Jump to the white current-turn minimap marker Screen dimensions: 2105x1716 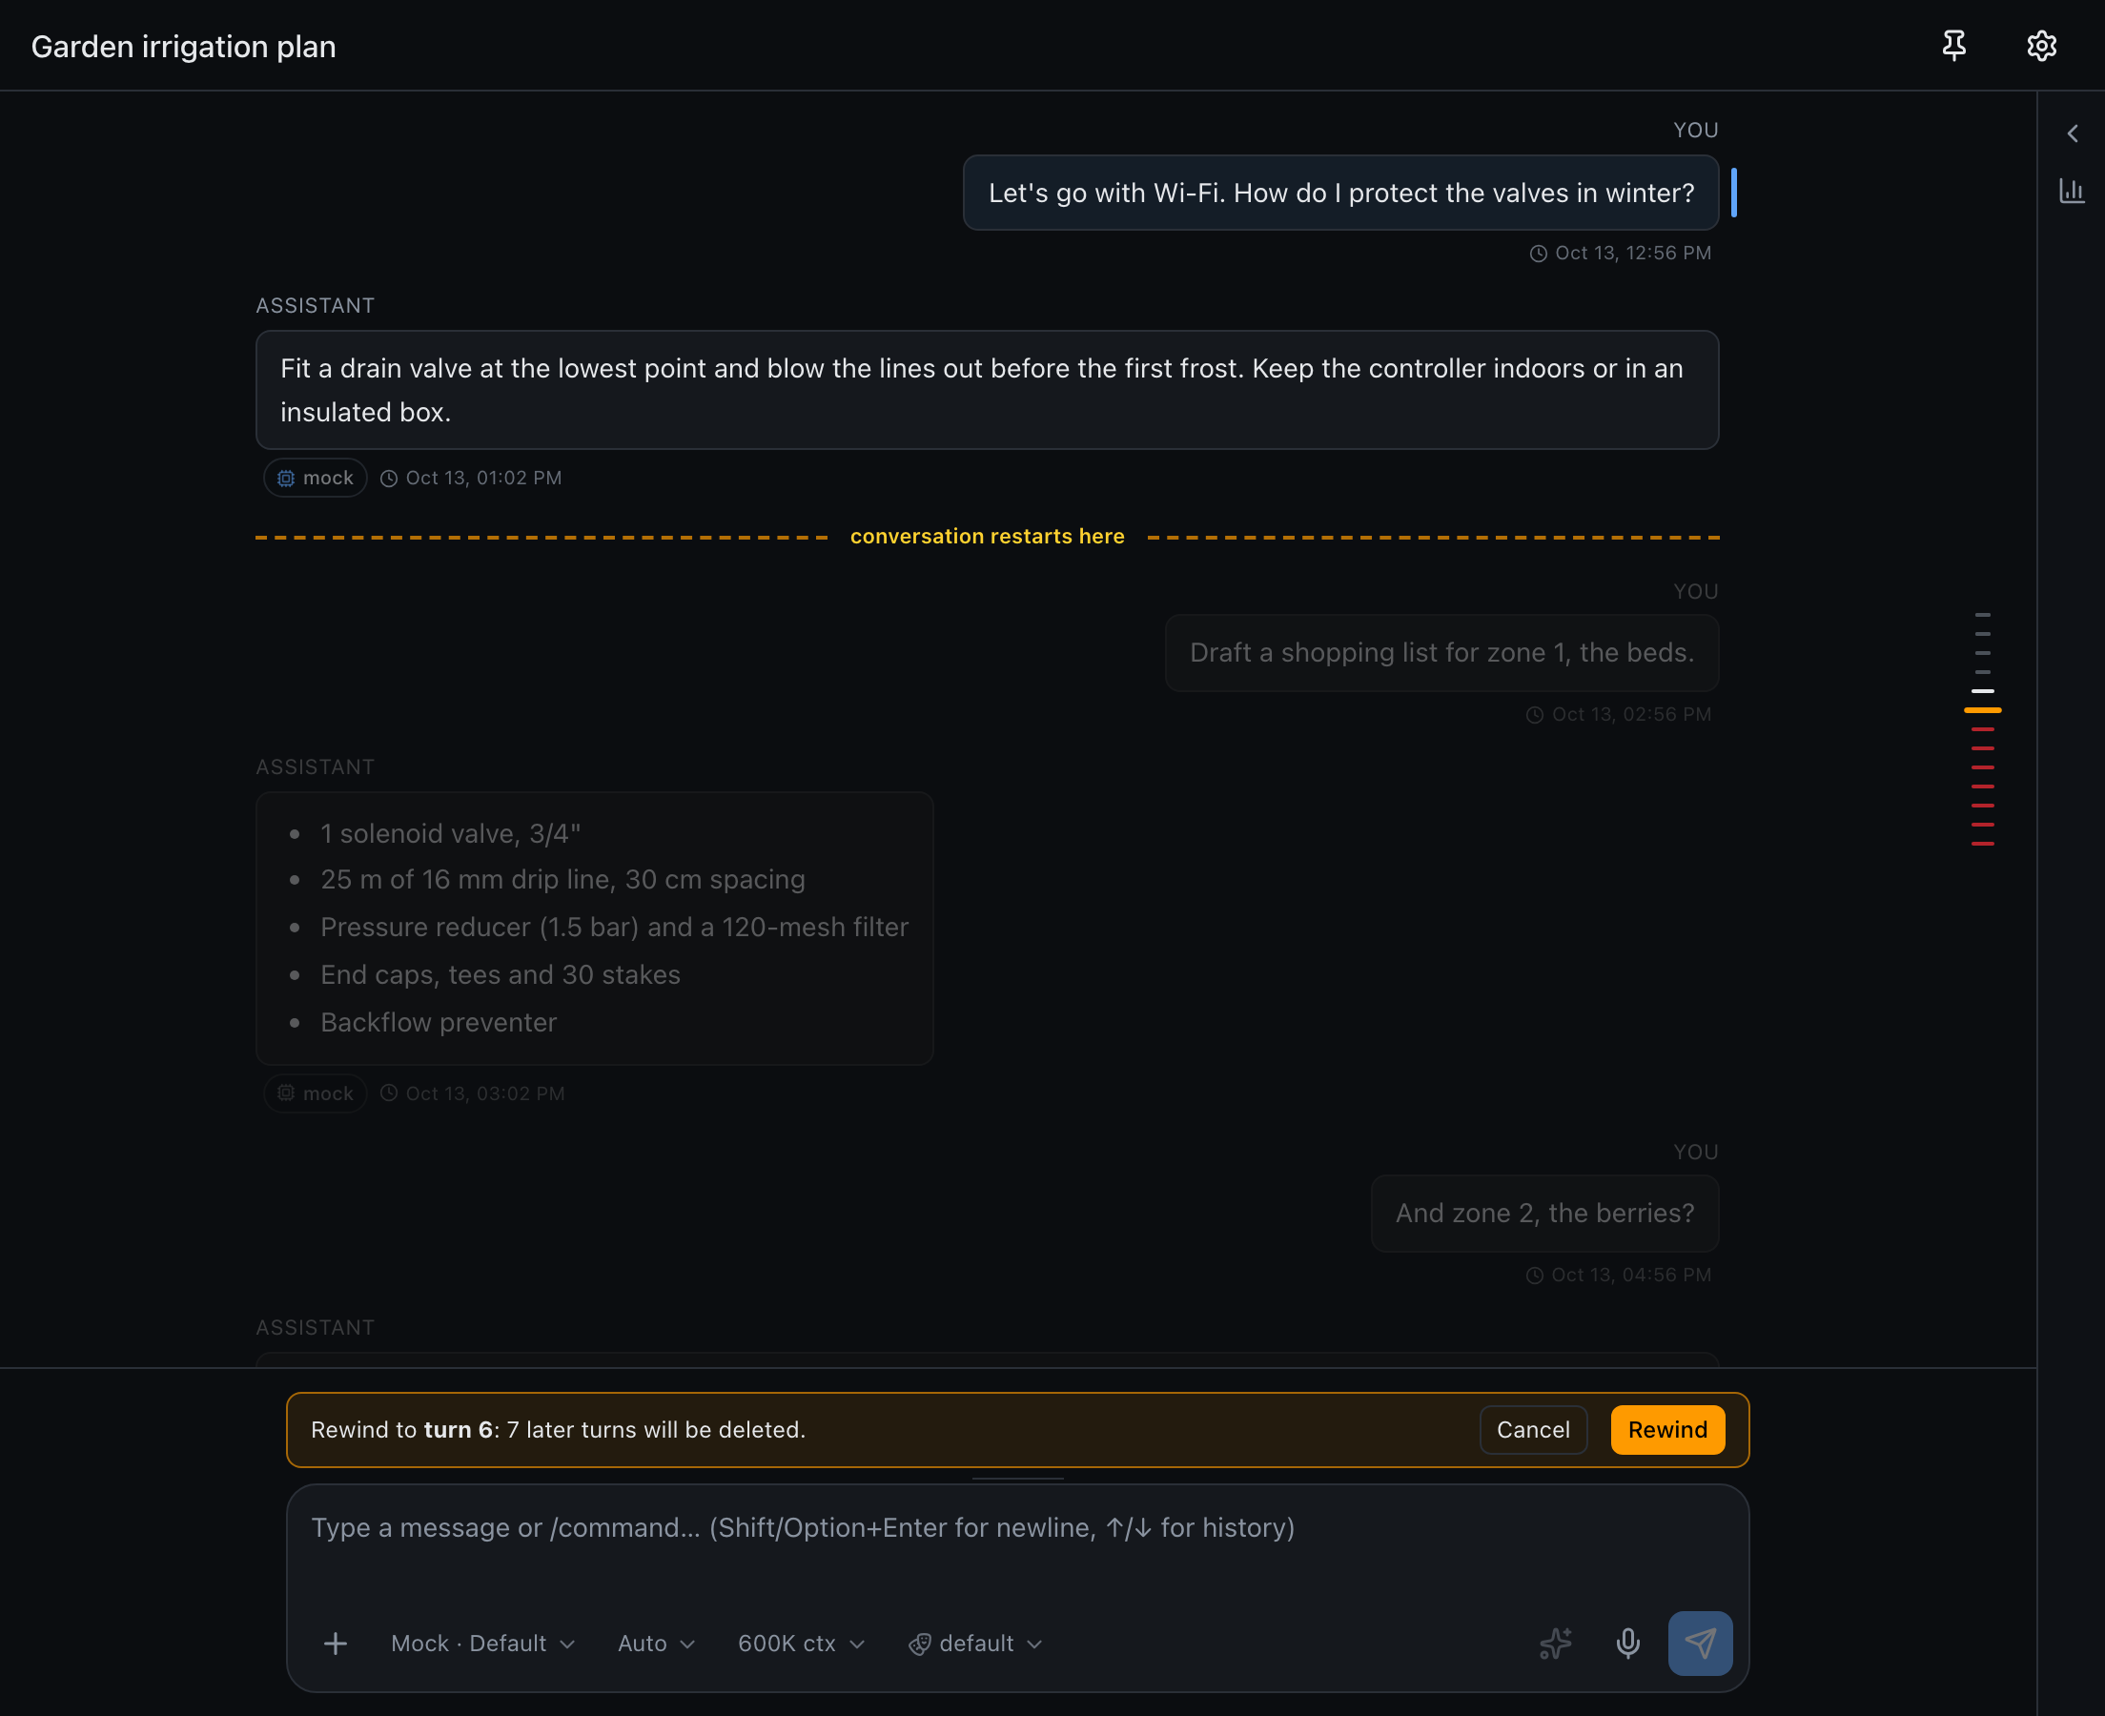pos(1982,691)
